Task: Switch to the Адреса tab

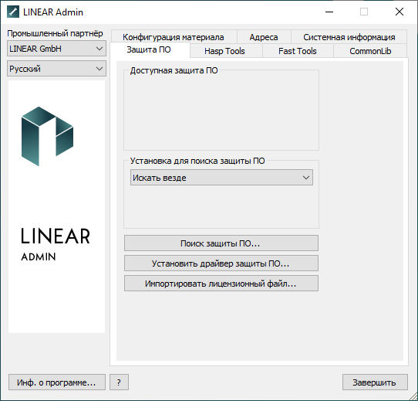Action: tap(264, 37)
